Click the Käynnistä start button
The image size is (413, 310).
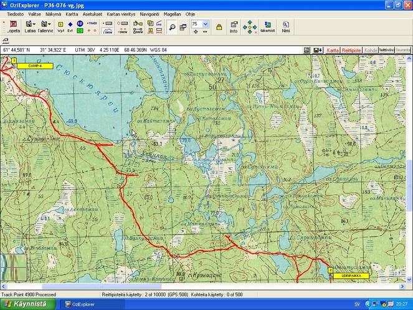tap(27, 304)
